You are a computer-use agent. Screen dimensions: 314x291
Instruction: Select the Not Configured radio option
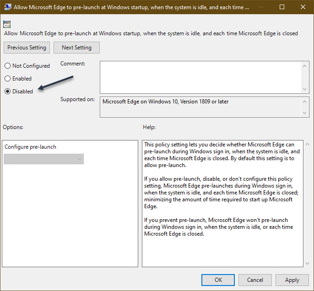click(x=8, y=66)
